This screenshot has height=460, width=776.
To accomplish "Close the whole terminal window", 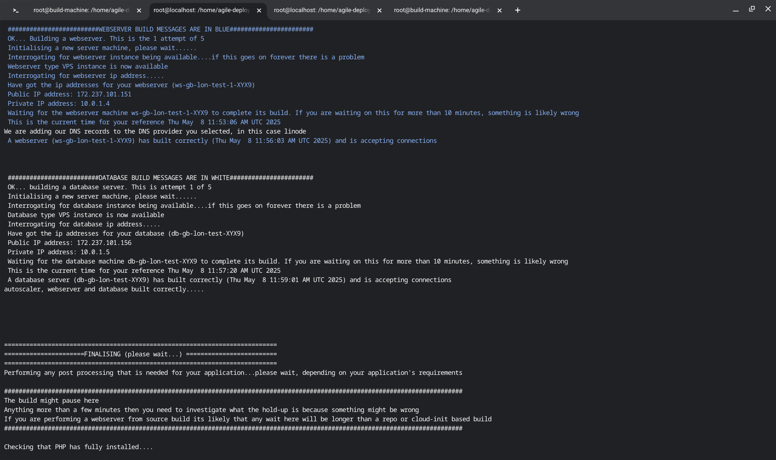I will click(768, 9).
